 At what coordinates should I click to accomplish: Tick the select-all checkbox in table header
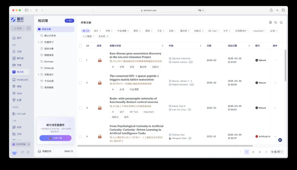80,46
